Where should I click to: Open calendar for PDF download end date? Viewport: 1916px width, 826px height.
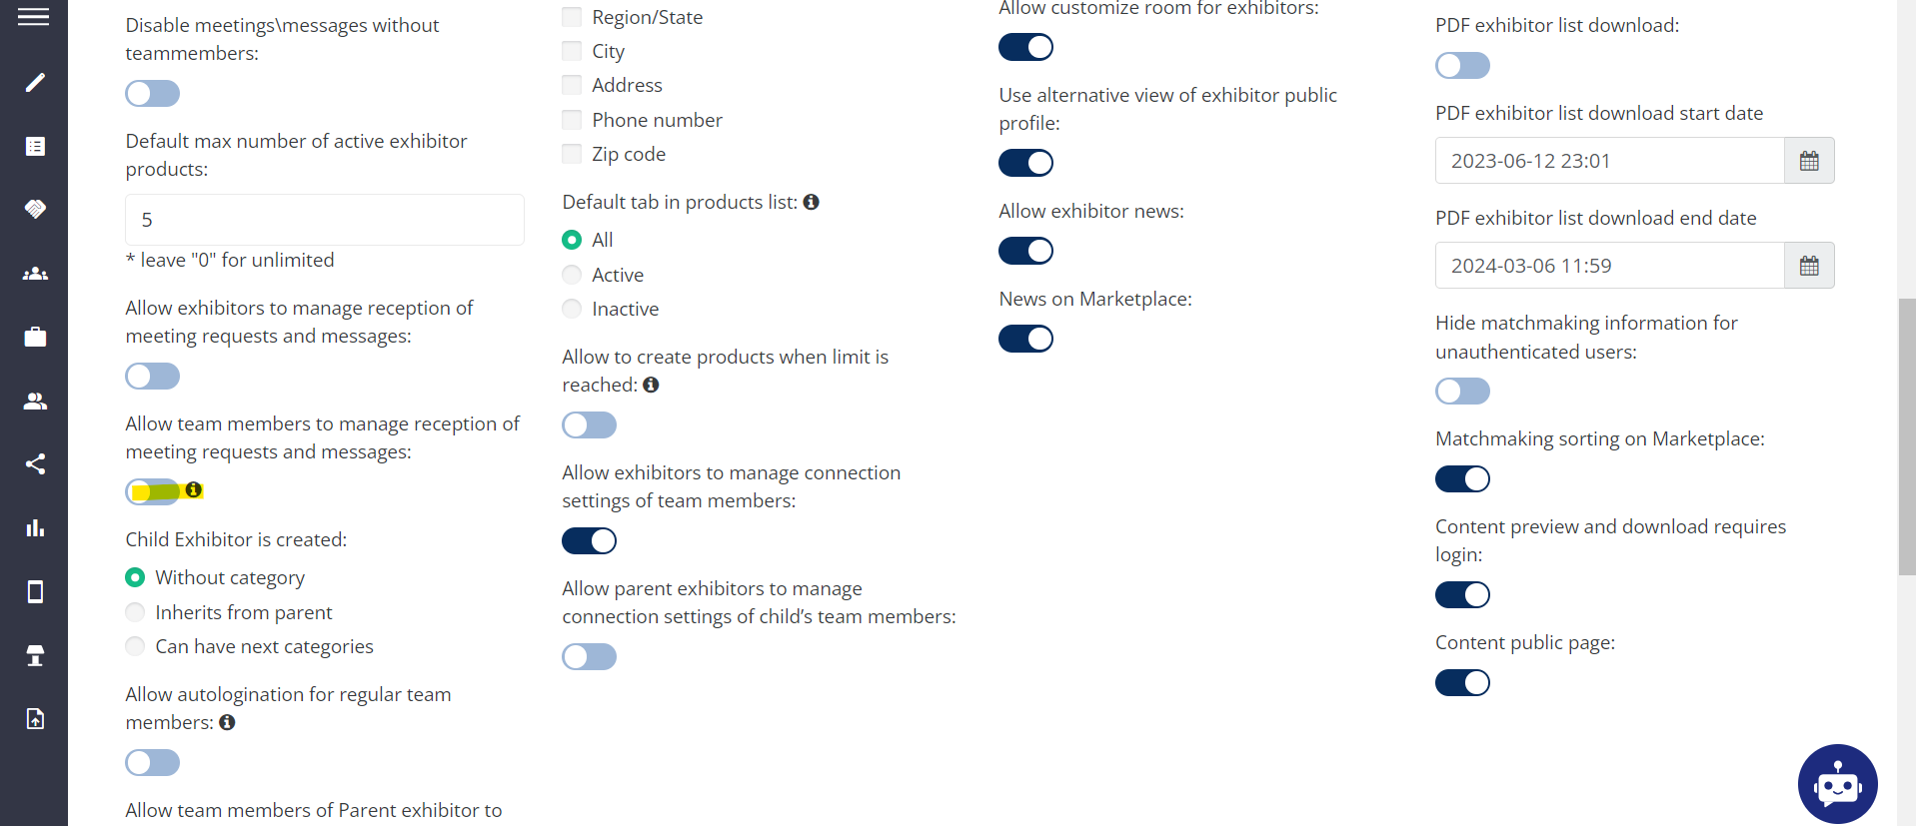(1809, 266)
